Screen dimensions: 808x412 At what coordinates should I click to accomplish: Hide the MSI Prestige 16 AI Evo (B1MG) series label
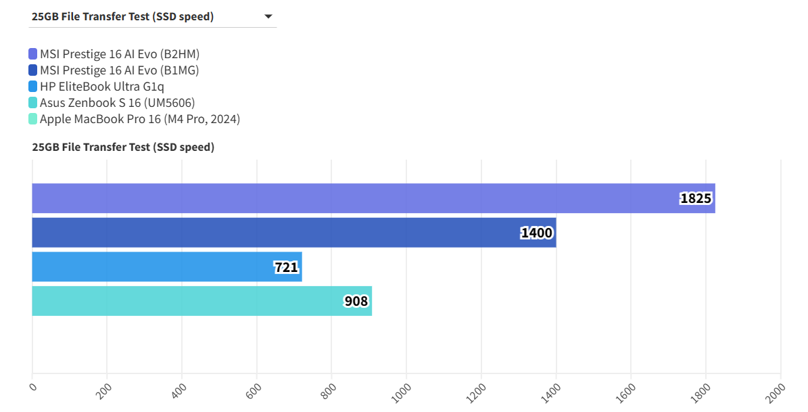119,70
